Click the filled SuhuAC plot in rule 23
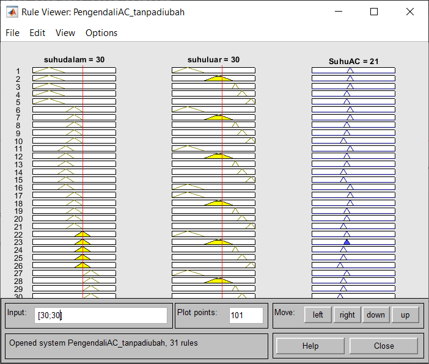Viewport: 429px width, 364px height. click(x=353, y=242)
